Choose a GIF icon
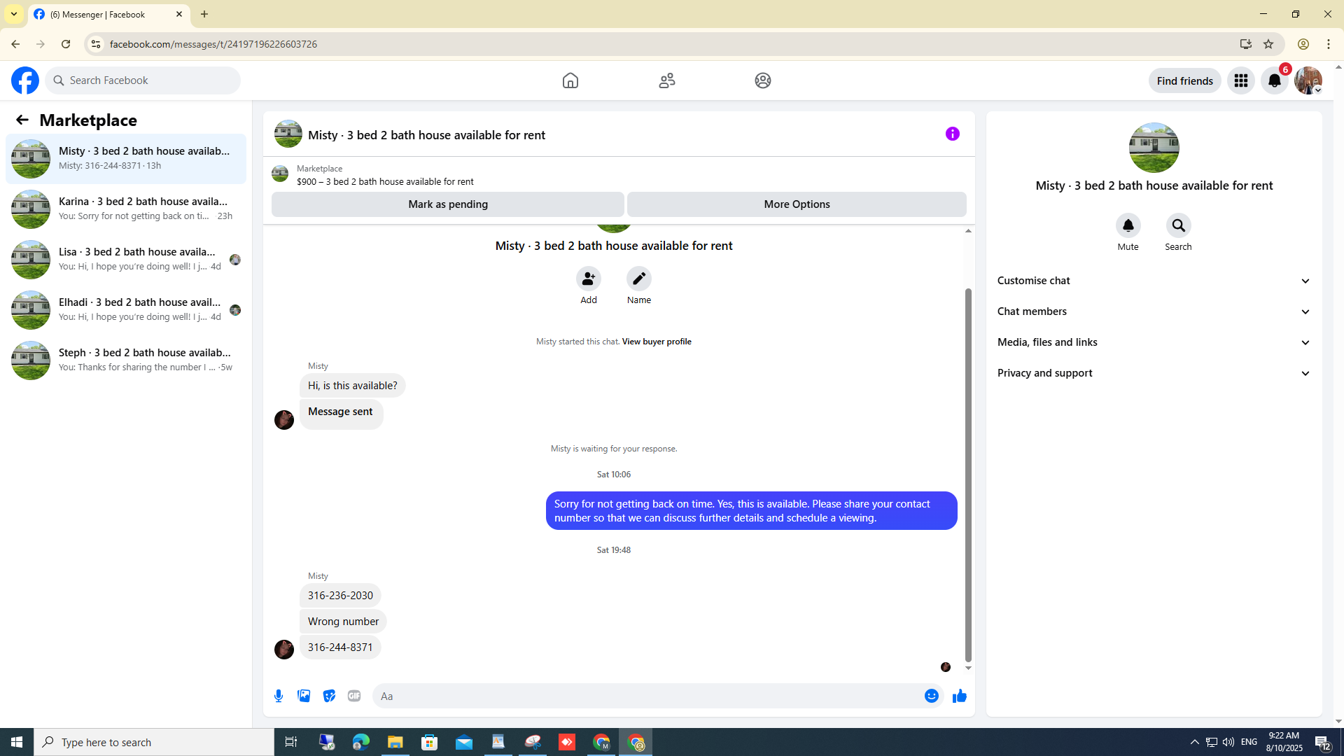Image resolution: width=1344 pixels, height=756 pixels. 353,696
